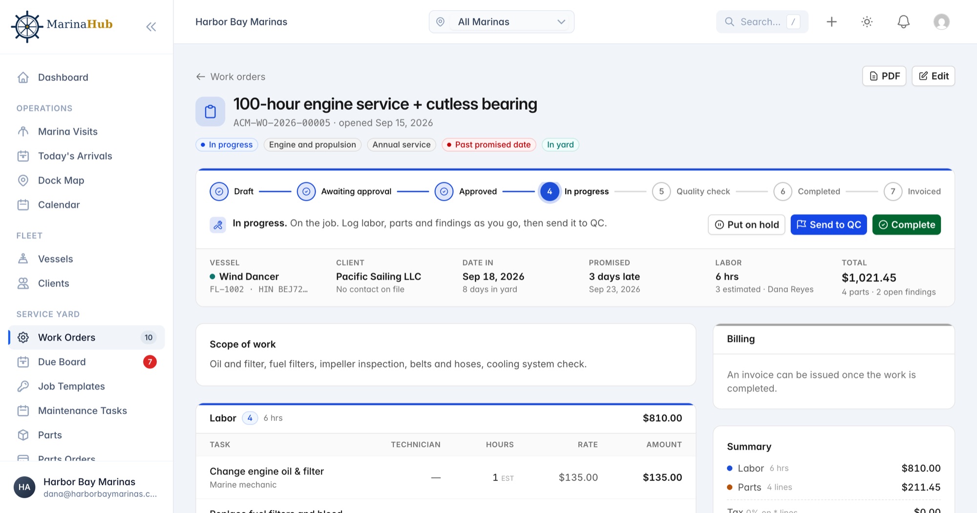Click the clipboard work order icon
This screenshot has height=513, width=977.
[x=210, y=111]
